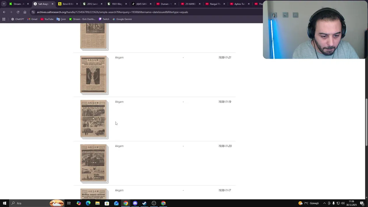The width and height of the screenshot is (368, 207).
Task: Go back to the previous page
Action: tap(4, 12)
